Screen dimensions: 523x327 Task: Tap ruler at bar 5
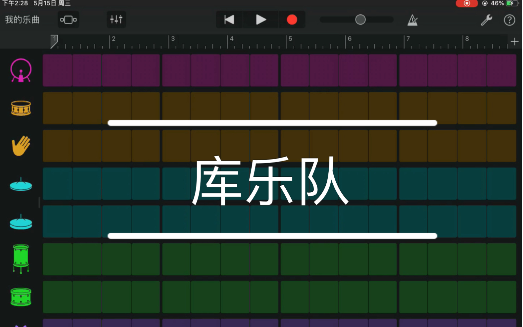click(x=290, y=39)
